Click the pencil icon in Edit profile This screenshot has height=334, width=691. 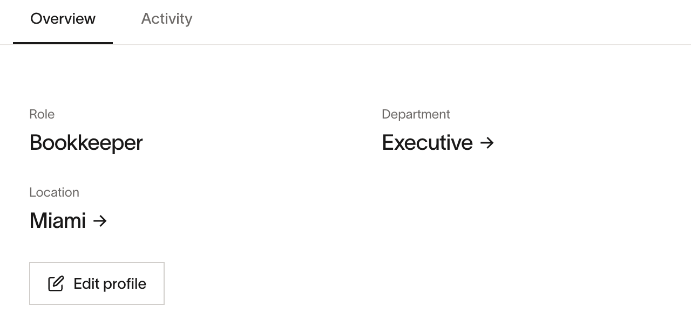click(x=56, y=283)
